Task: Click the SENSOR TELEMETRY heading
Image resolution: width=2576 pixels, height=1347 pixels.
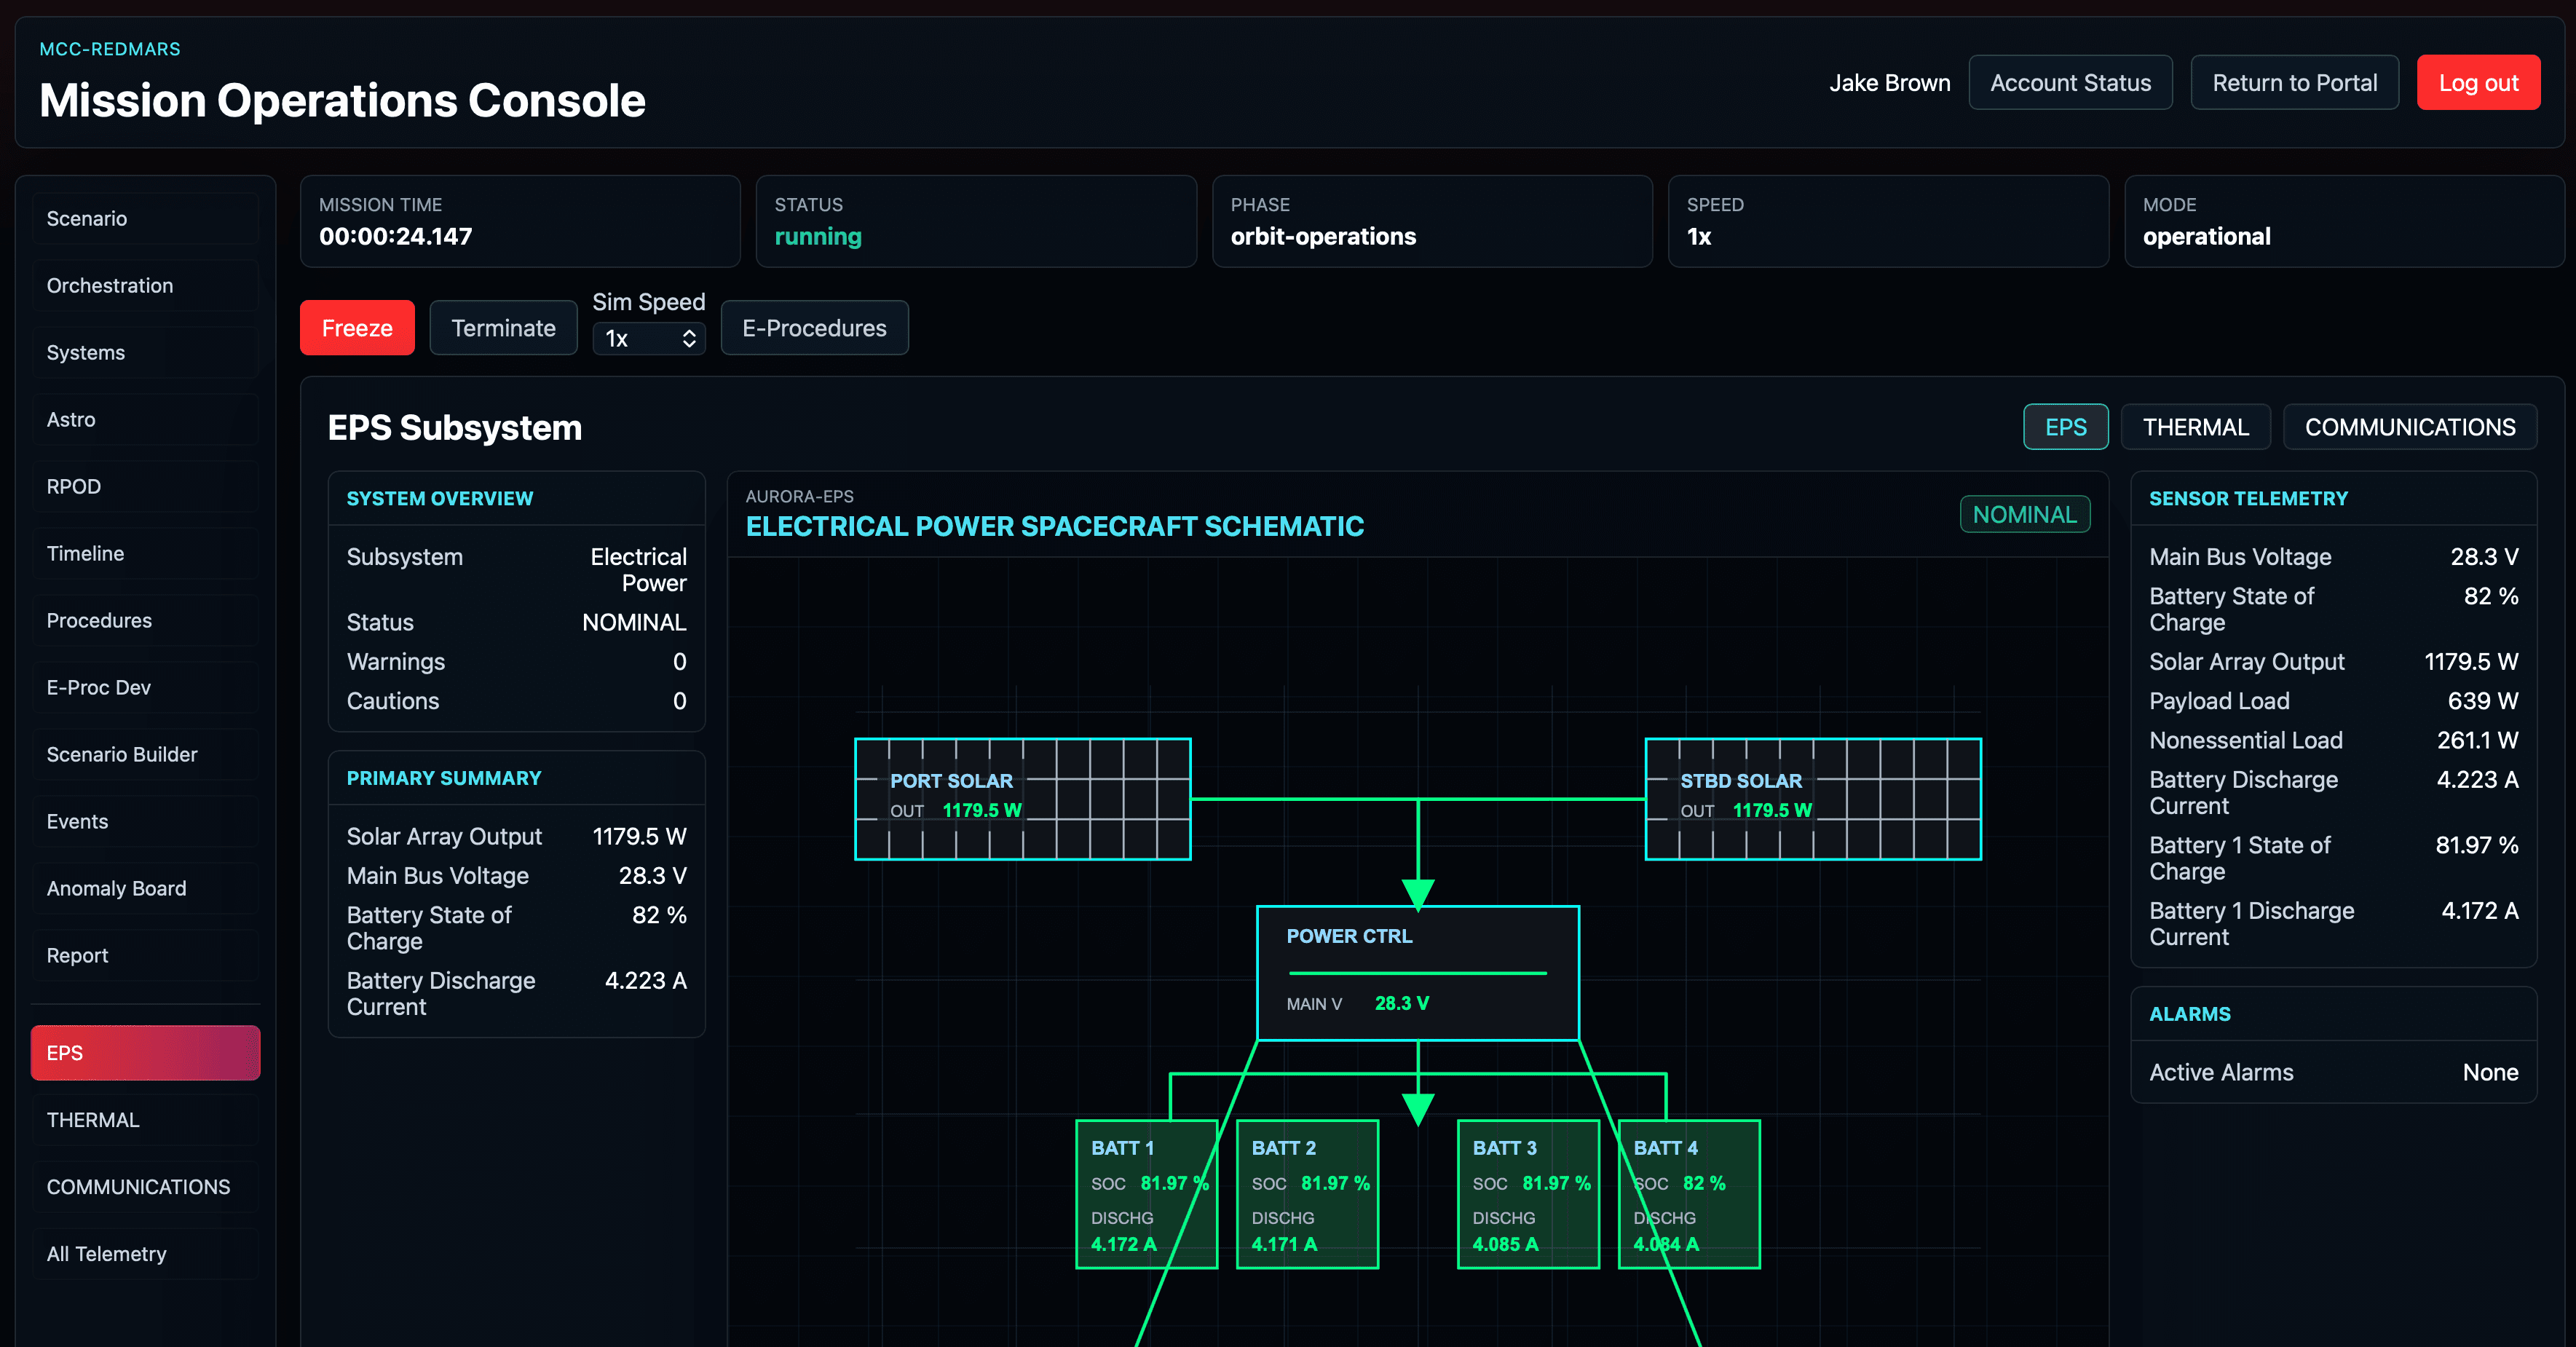Action: click(2248, 499)
